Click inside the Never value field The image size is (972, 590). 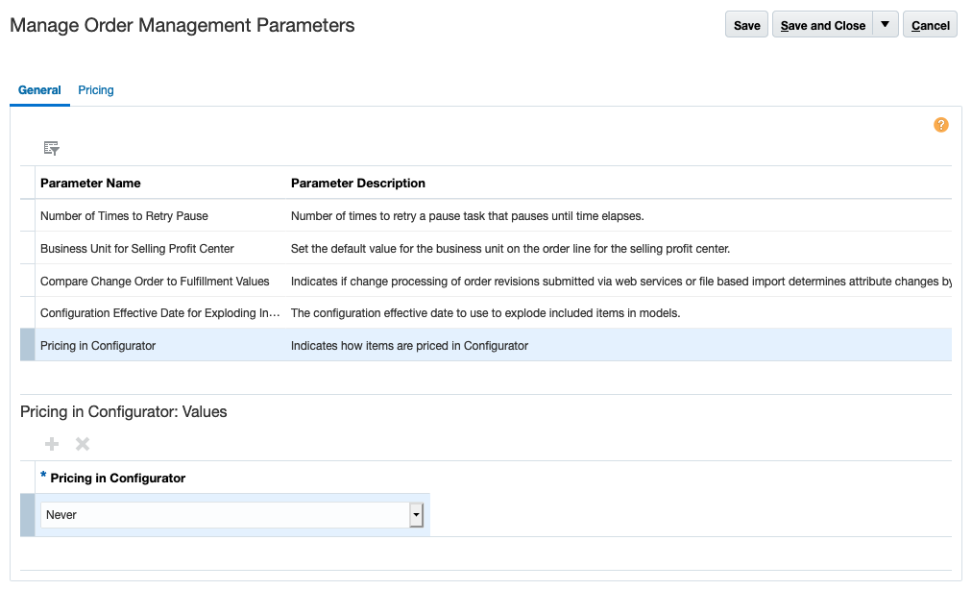pos(221,514)
